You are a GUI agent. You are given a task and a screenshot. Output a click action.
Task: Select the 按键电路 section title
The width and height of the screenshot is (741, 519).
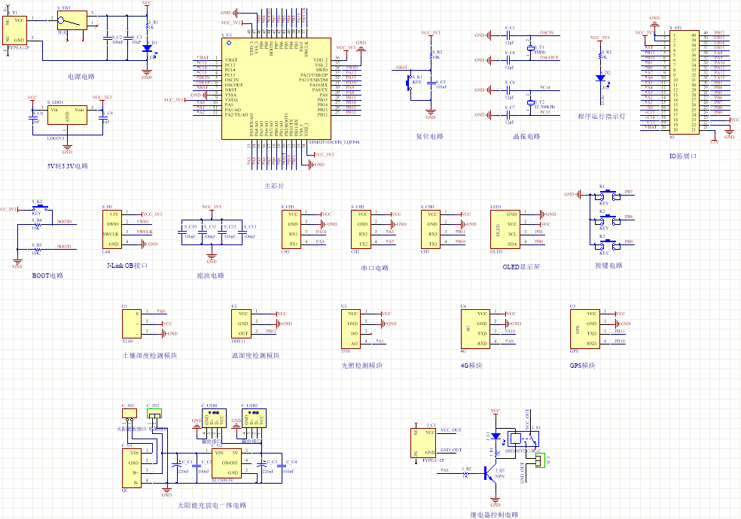click(x=608, y=266)
